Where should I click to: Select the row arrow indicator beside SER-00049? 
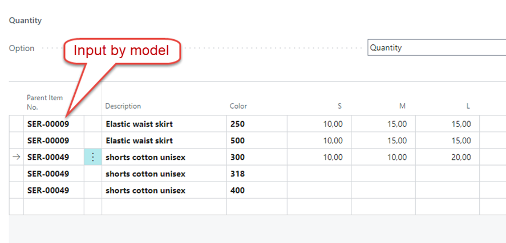pyautogui.click(x=16, y=157)
